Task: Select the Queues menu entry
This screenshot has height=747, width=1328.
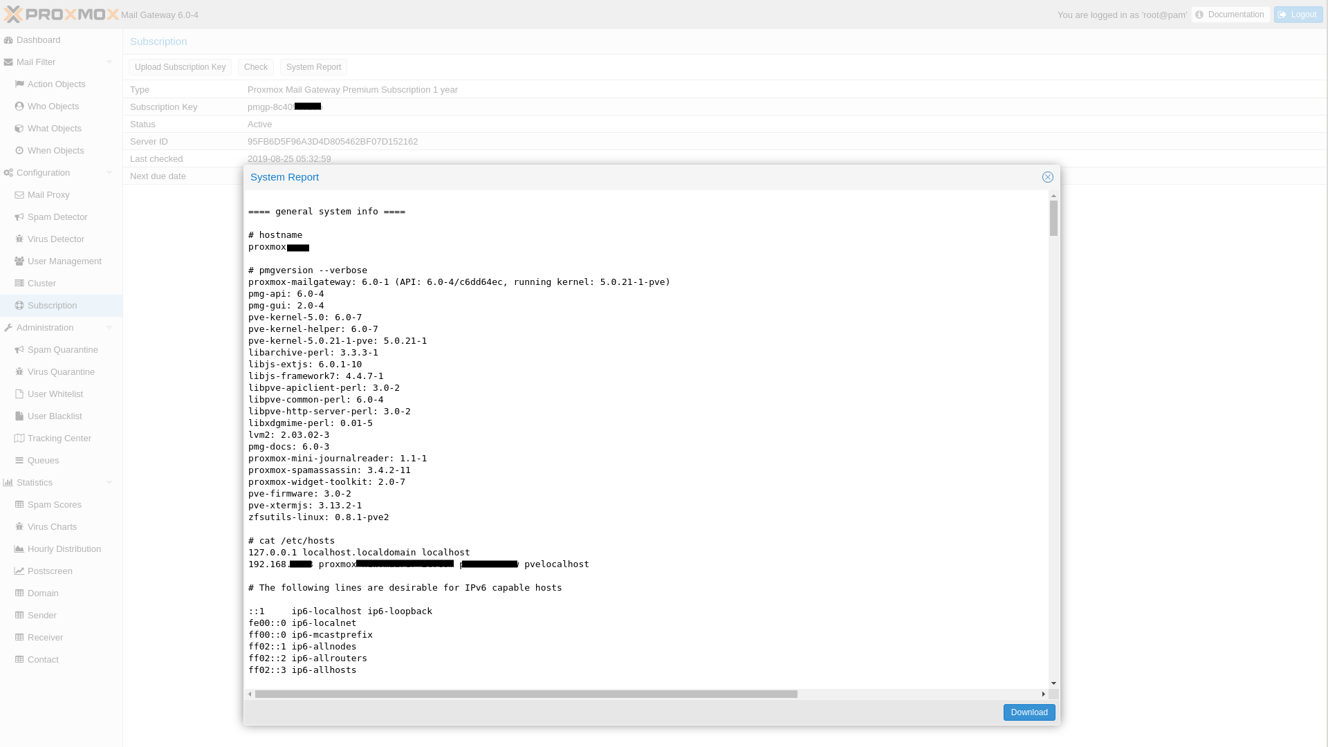Action: click(x=43, y=461)
